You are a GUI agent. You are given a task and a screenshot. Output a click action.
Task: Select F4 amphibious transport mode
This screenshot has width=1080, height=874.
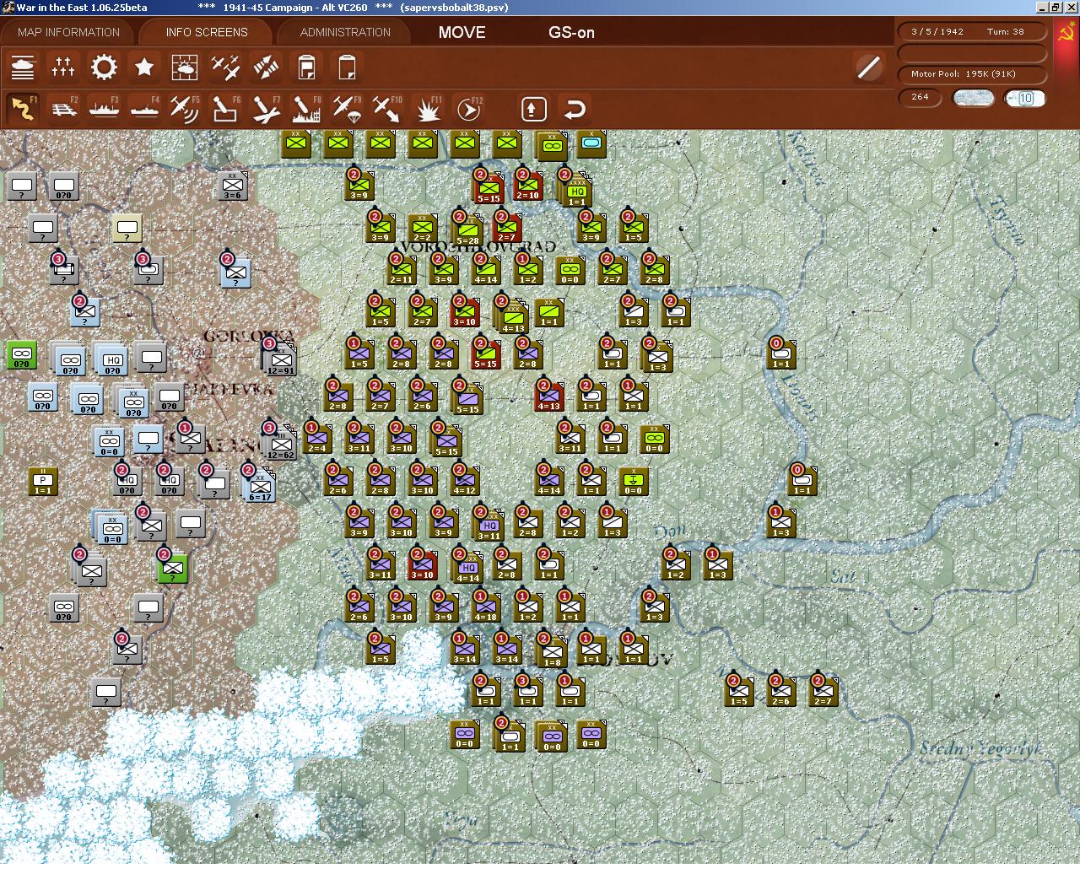[x=144, y=109]
